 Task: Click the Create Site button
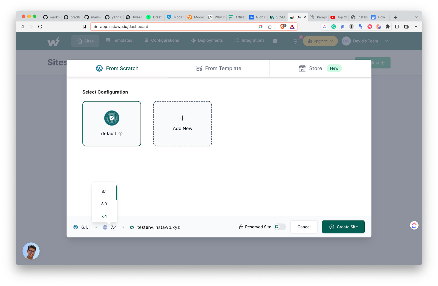click(343, 227)
